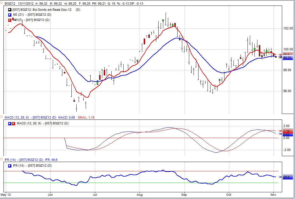The width and height of the screenshot is (295, 199).
Task: Click the blue MACD line legend icon
Action: click(x=10, y=124)
